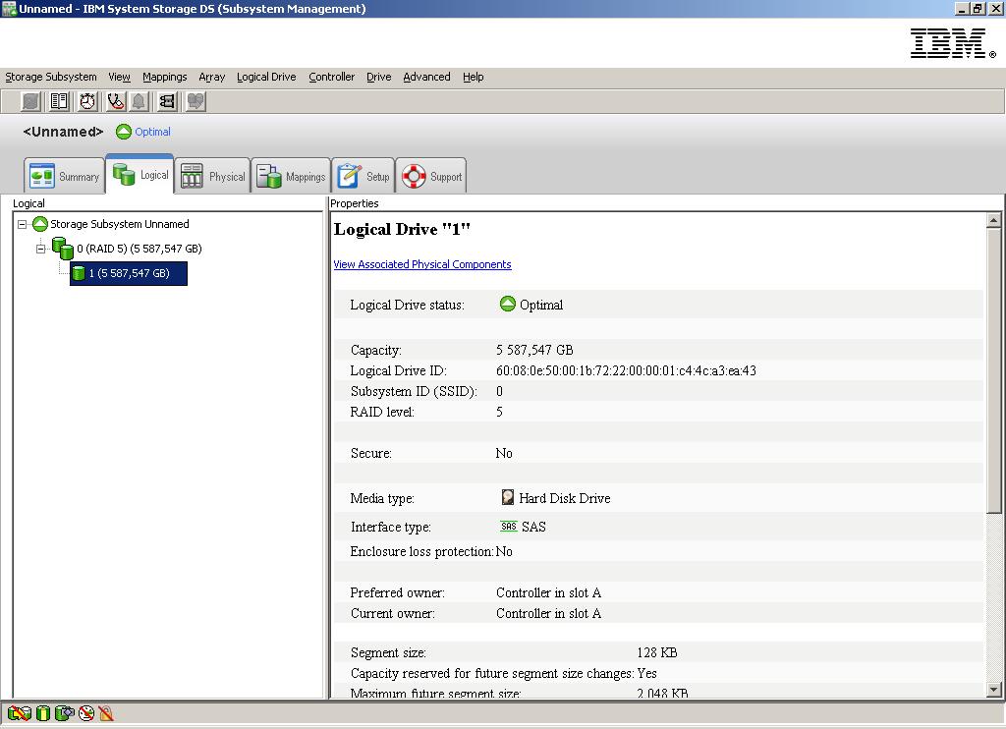The height and width of the screenshot is (729, 1006).
Task: Switch to the Mappings tab
Action: pos(291,177)
